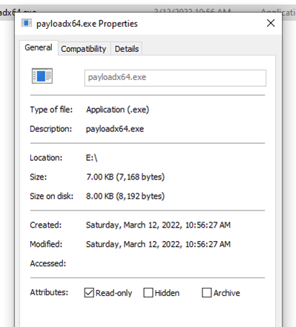Click the payloadx64.exe filename text field
This screenshot has width=296, height=327.
[x=175, y=78]
